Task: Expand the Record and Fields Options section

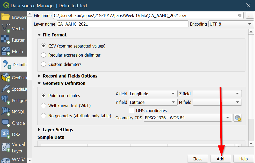Action: coord(40,76)
